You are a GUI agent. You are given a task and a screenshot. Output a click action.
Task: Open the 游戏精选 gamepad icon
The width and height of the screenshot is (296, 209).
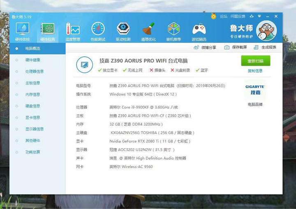click(x=199, y=32)
